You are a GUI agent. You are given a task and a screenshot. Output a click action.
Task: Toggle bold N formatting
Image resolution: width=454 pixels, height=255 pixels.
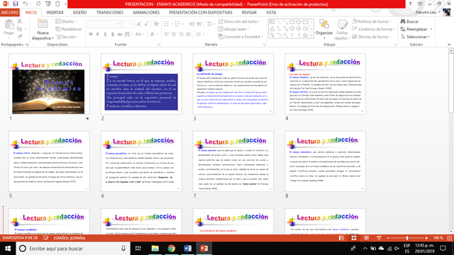[91, 34]
